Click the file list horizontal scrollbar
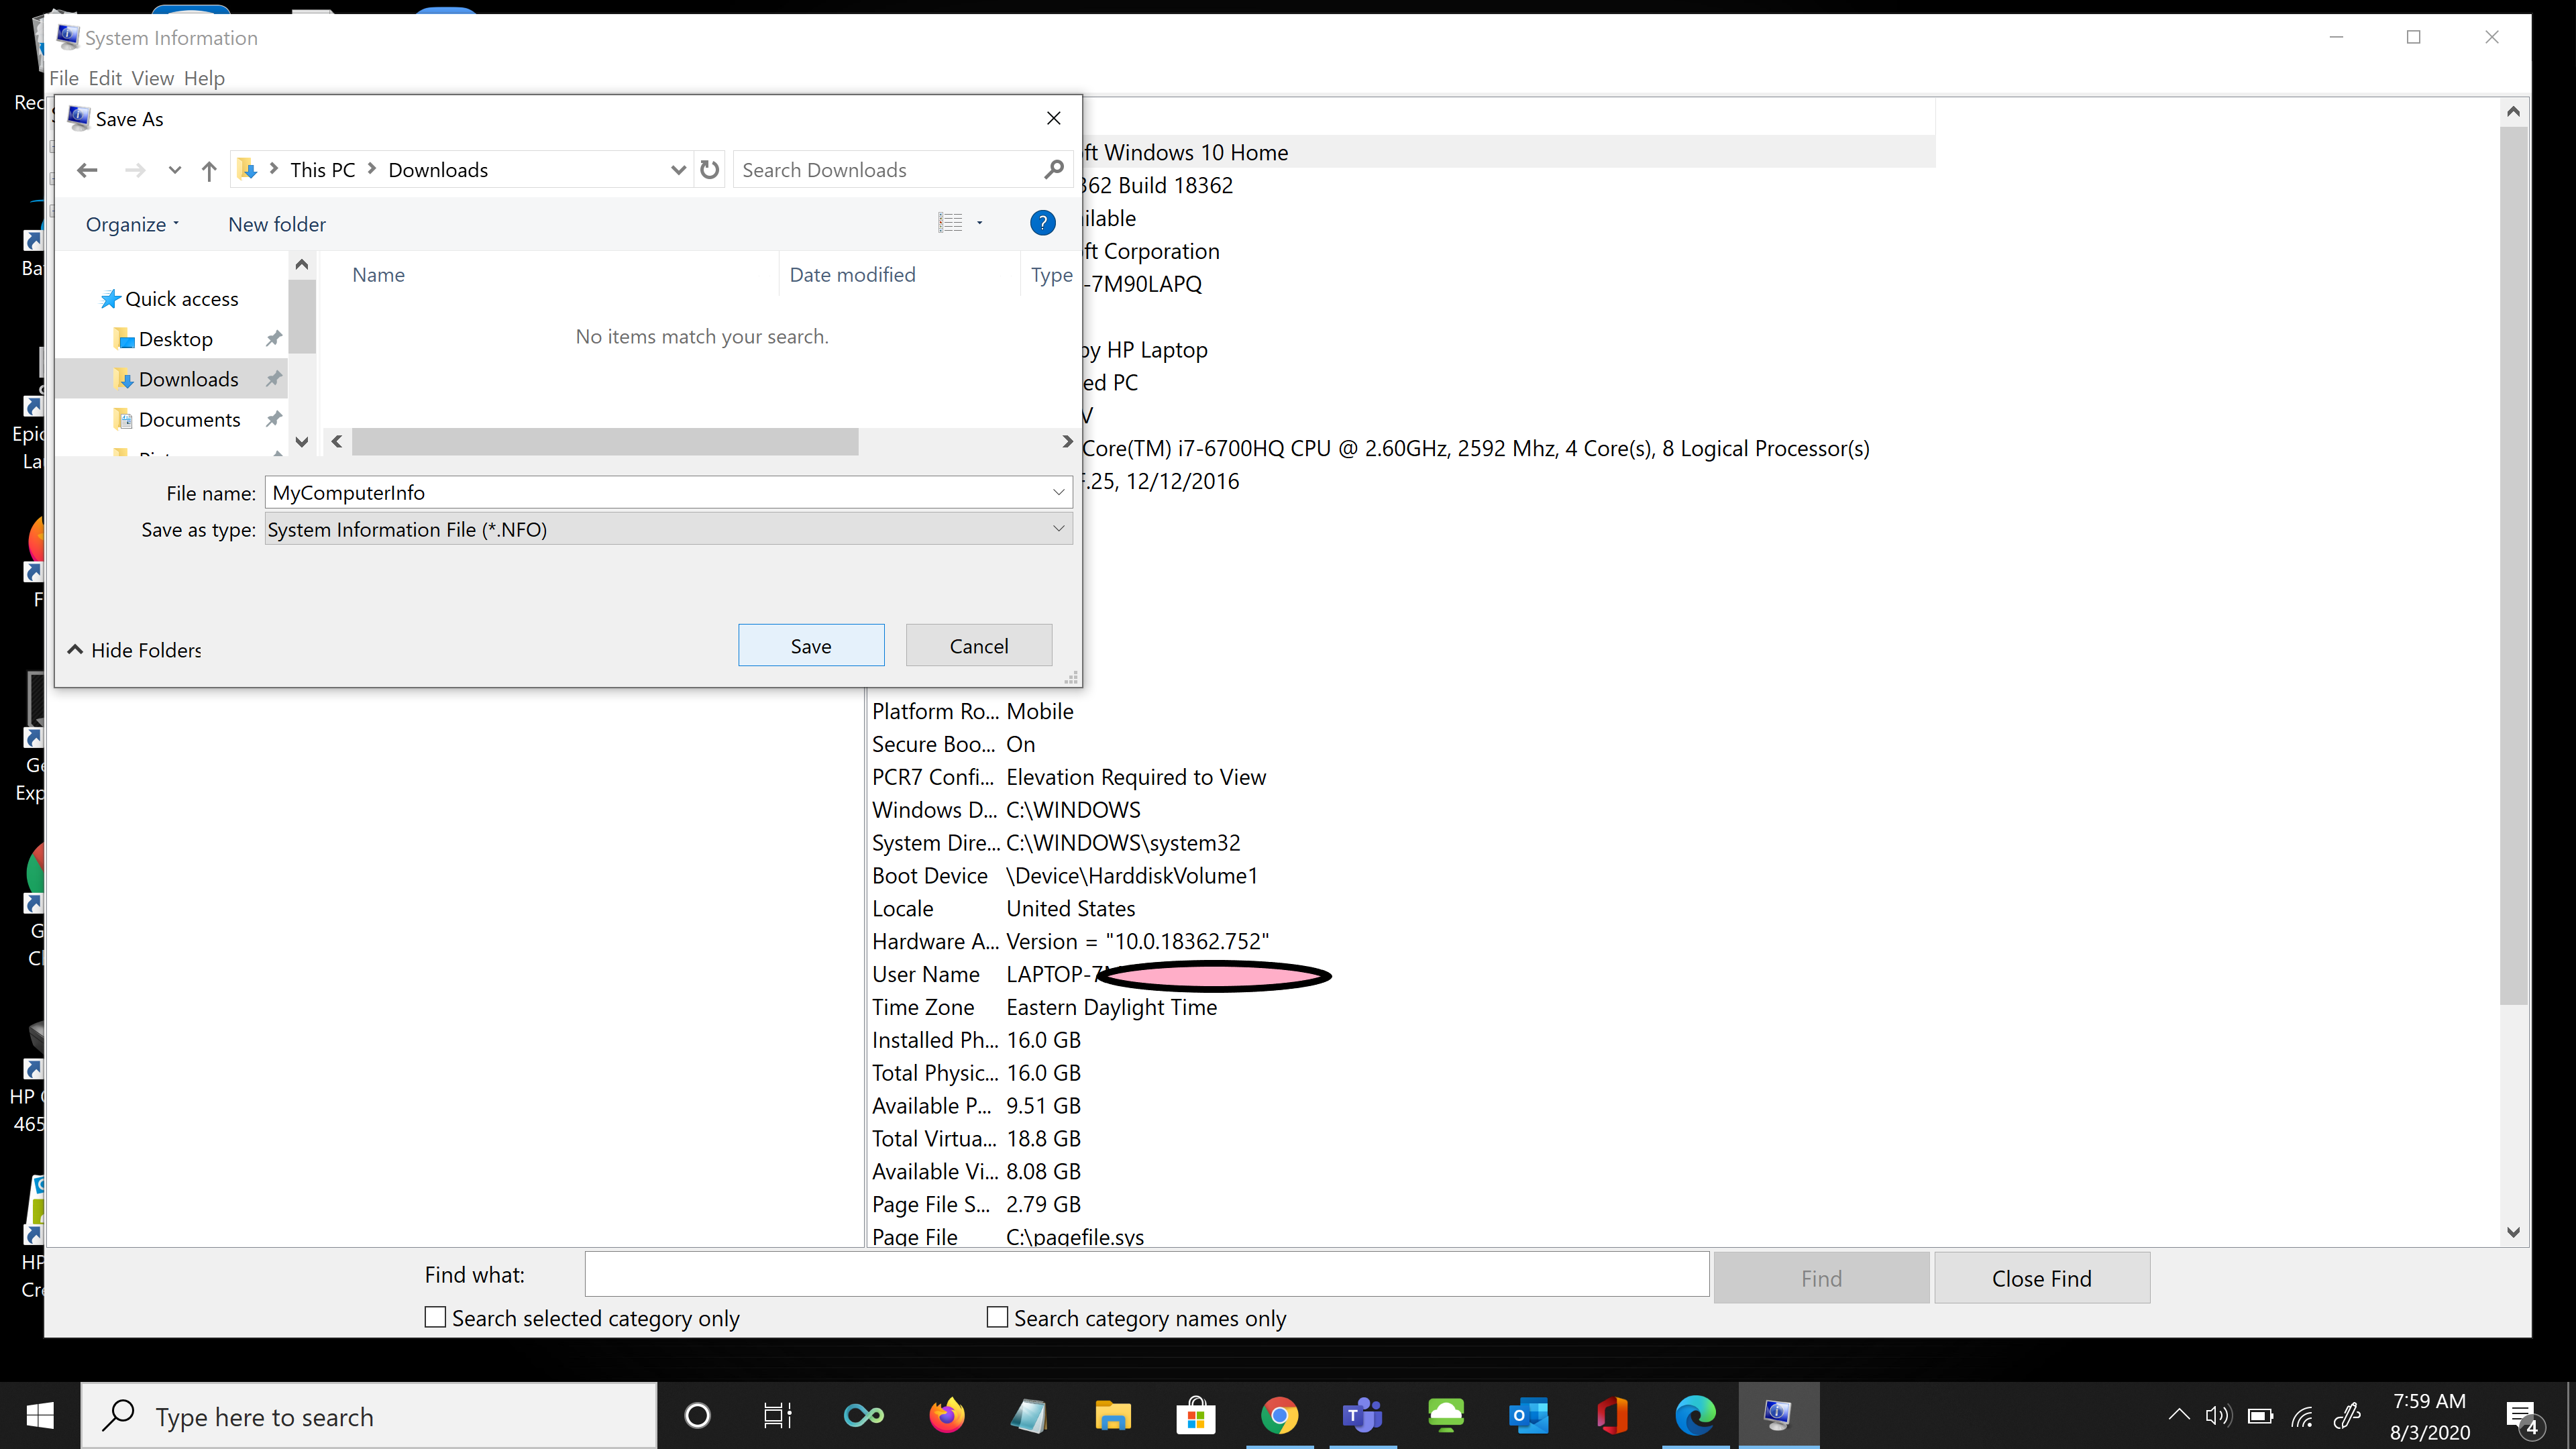 [x=604, y=441]
